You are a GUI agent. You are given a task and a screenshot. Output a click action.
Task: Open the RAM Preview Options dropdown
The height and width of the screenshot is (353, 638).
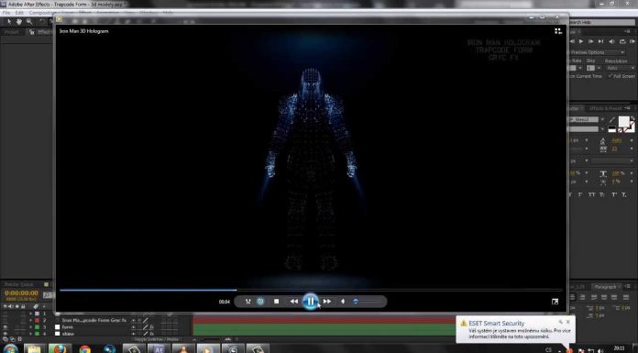tap(597, 52)
